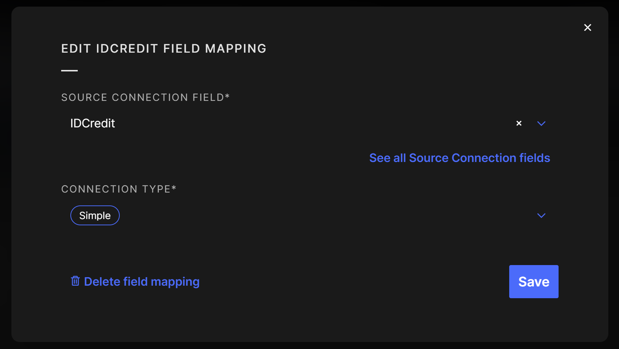619x349 pixels.
Task: Expand the Connection Type dropdown chevron
Action: [x=541, y=215]
